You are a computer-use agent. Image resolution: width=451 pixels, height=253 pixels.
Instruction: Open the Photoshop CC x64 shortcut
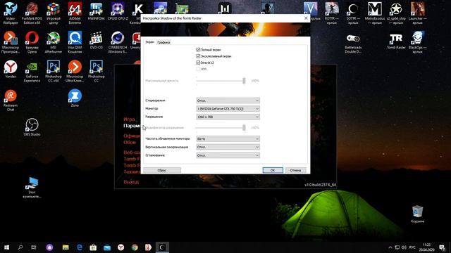click(x=54, y=71)
